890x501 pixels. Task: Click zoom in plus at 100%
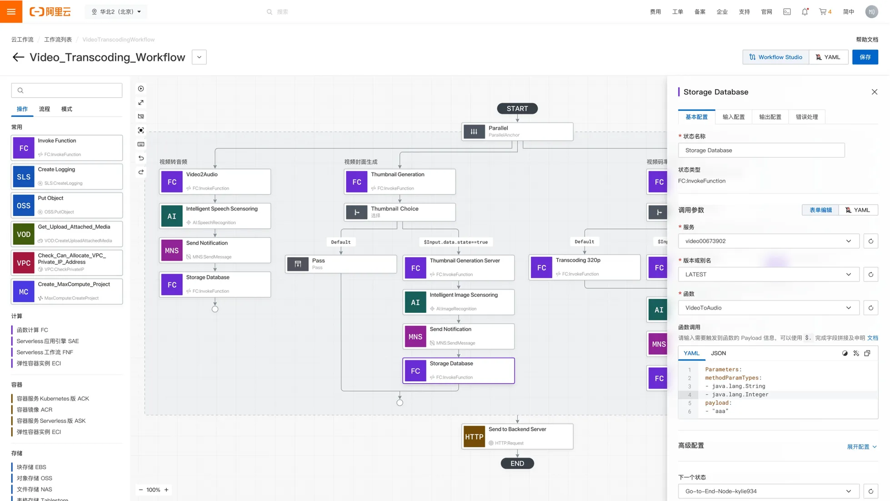[x=166, y=490]
